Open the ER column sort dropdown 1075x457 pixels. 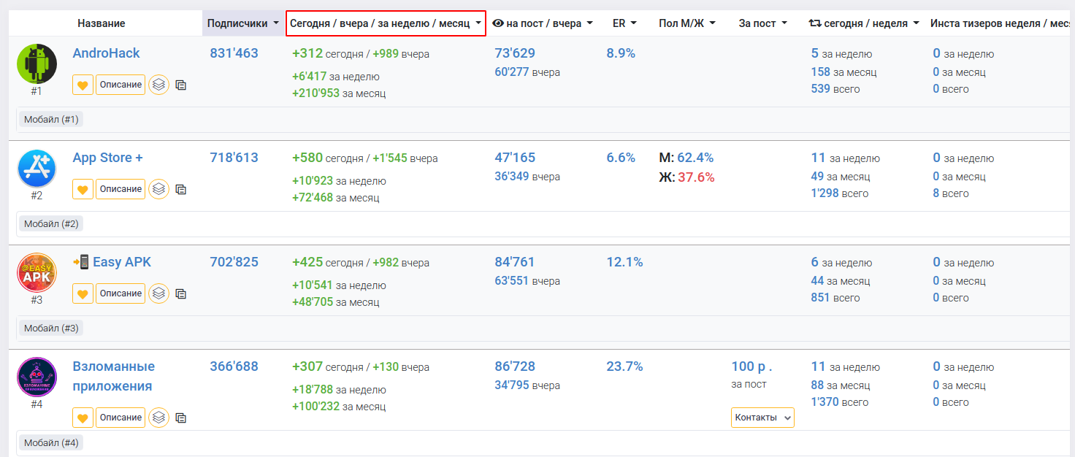pyautogui.click(x=624, y=23)
